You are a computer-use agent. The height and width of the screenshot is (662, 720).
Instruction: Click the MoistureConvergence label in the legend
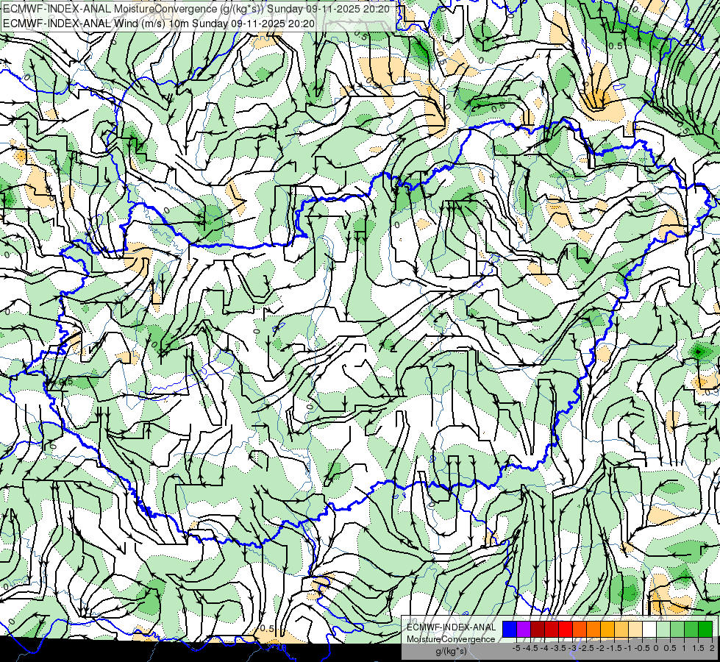(x=451, y=639)
